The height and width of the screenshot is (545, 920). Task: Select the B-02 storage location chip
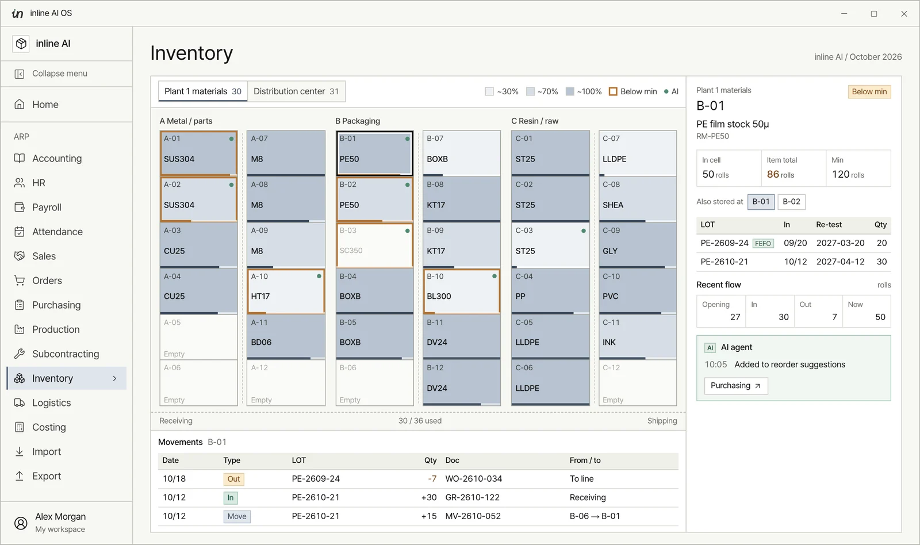click(791, 202)
